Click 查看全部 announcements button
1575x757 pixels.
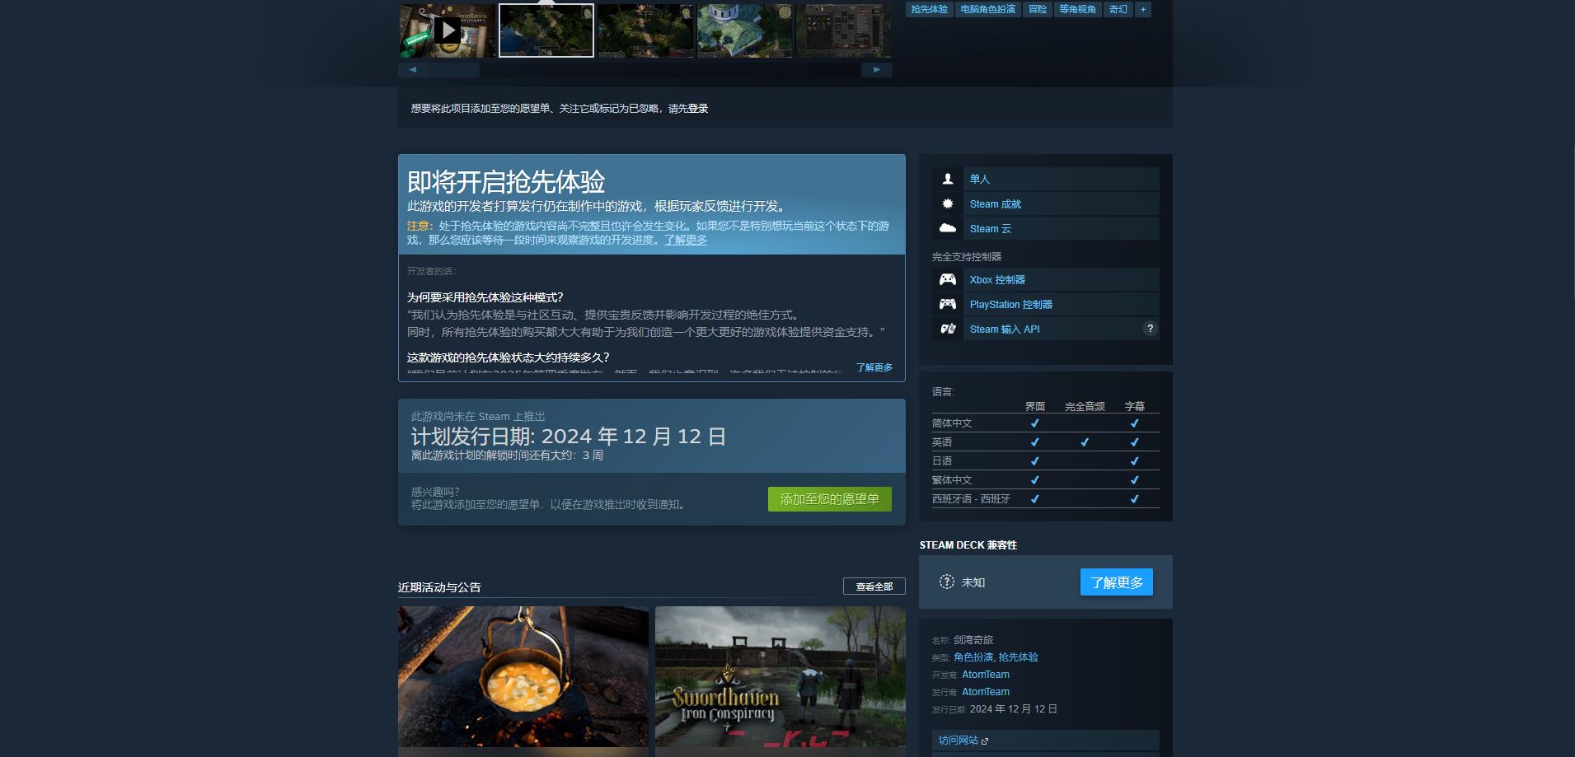click(874, 586)
